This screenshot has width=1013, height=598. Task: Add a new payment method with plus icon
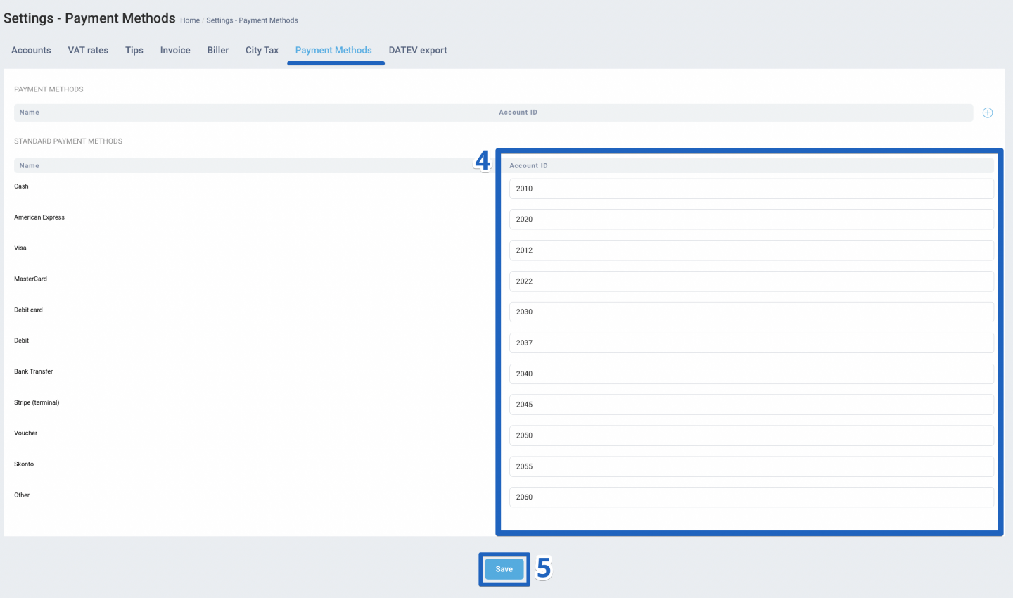[988, 113]
